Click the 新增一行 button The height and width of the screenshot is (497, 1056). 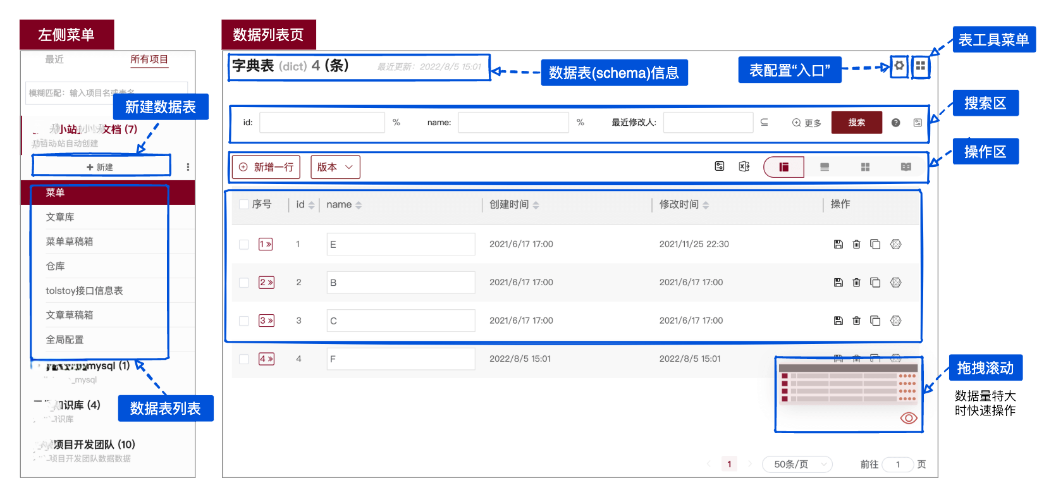(x=266, y=167)
